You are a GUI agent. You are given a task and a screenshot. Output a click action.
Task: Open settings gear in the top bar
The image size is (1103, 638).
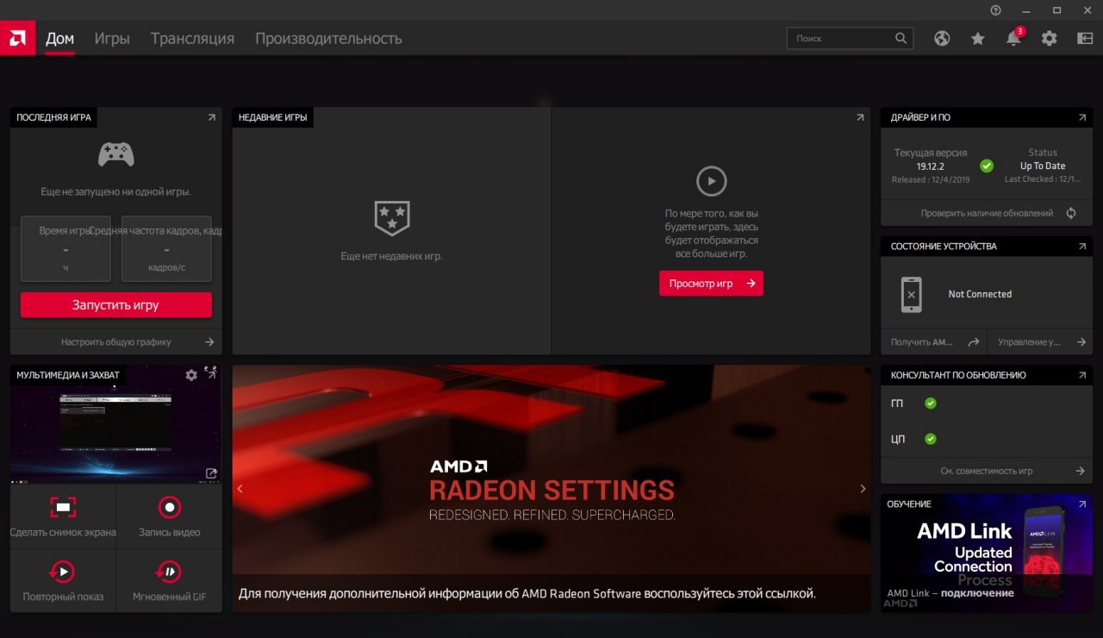click(1049, 38)
